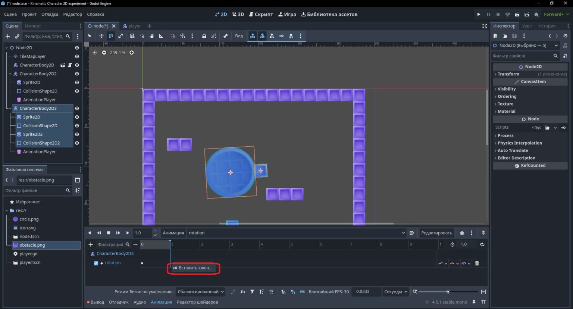Image resolution: width=573 pixels, height=309 pixels.
Task: Instantiate child scene link icon
Action: (x=17, y=36)
